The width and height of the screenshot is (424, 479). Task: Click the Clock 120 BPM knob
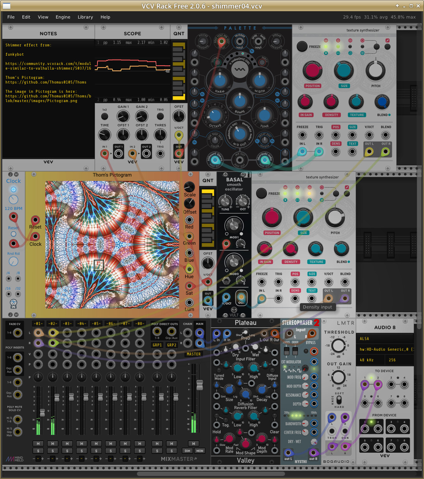point(14,199)
